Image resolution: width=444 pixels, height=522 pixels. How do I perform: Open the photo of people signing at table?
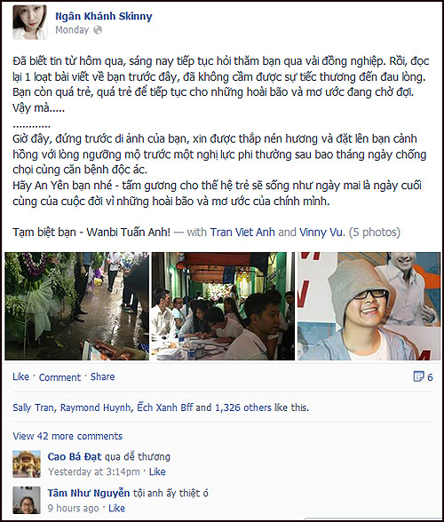pos(223,306)
